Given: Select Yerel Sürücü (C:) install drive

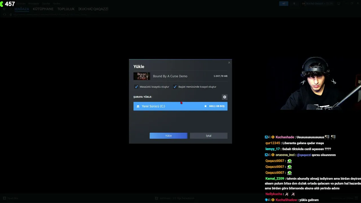Looking at the screenshot, I should coord(180,106).
